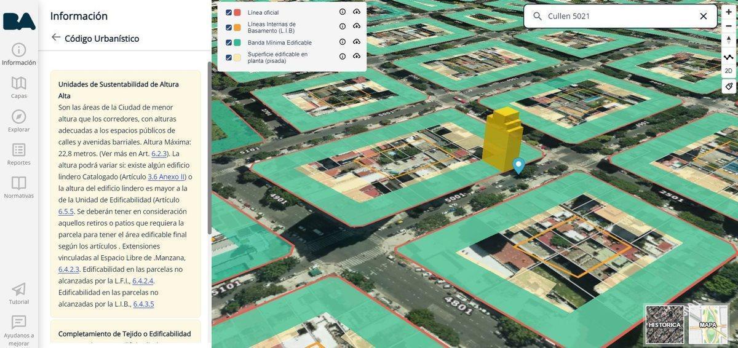Click the Código Urbanístico heading
Screen dimensions: 738x348
coord(102,38)
